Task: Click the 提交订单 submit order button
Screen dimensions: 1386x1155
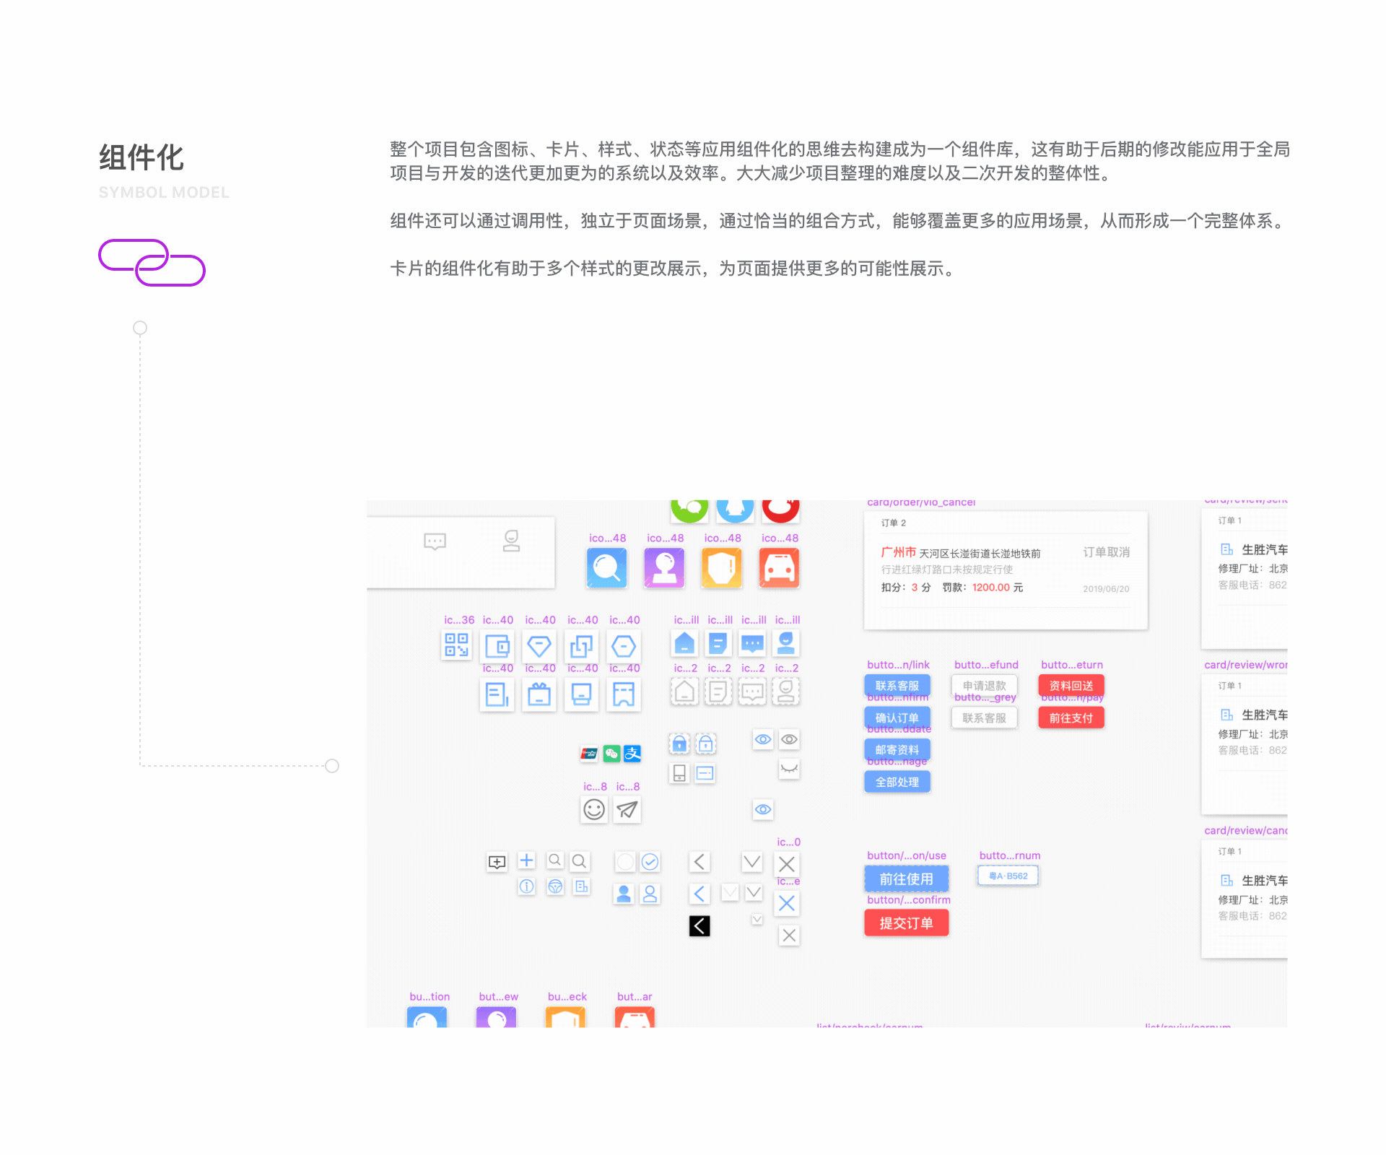Action: coord(906,923)
